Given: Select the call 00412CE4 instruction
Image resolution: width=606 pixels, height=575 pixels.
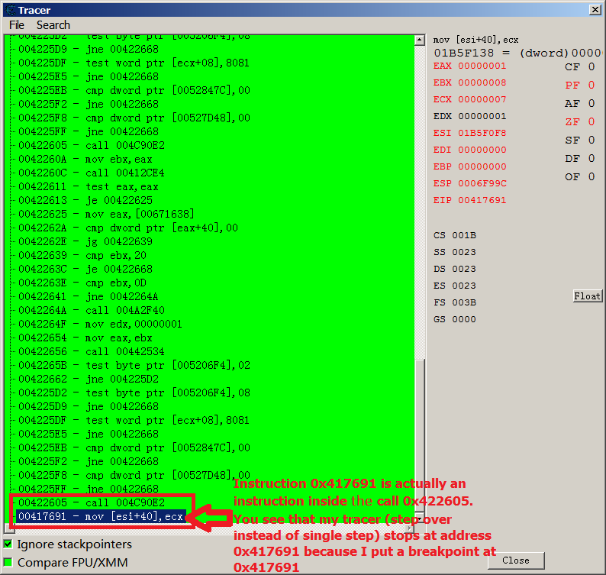Looking at the screenshot, I should 91,173.
